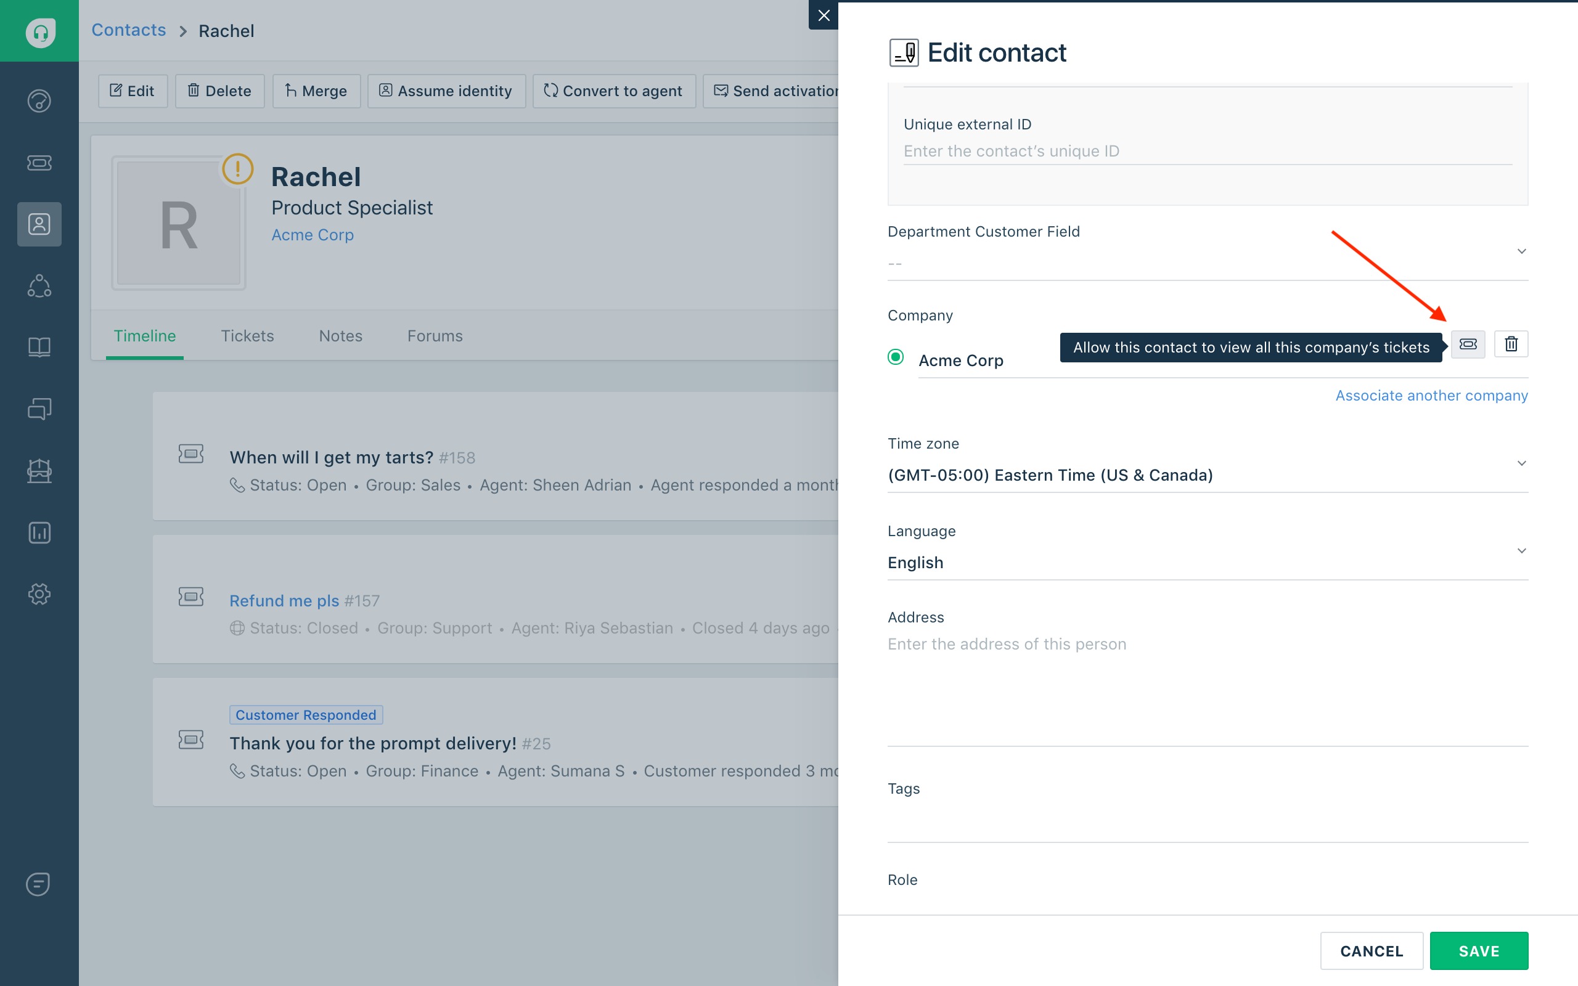Click Associate another company link
The image size is (1578, 986).
[1431, 395]
